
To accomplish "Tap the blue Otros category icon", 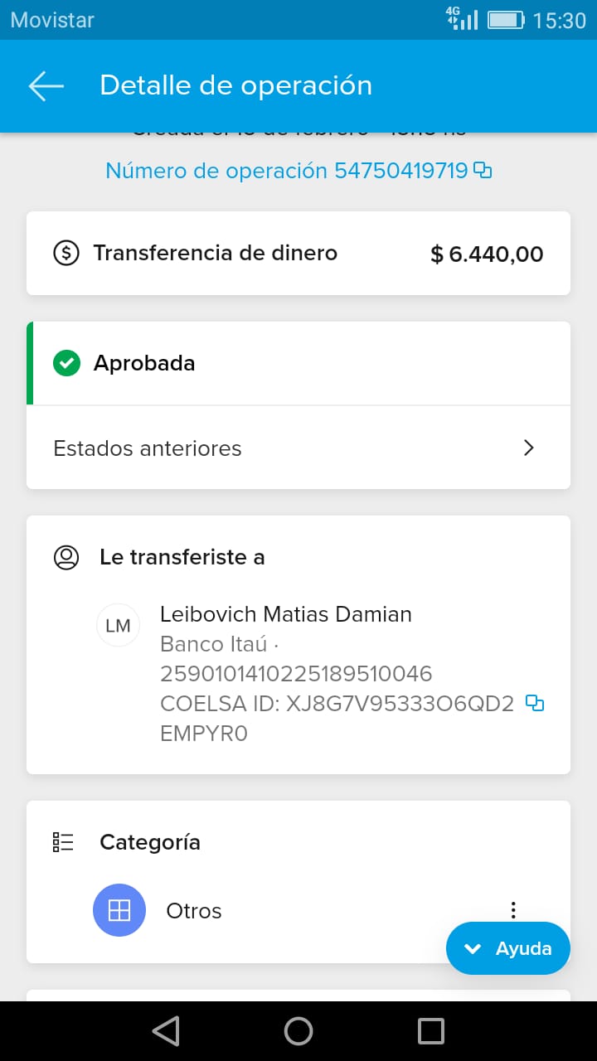I will [119, 910].
